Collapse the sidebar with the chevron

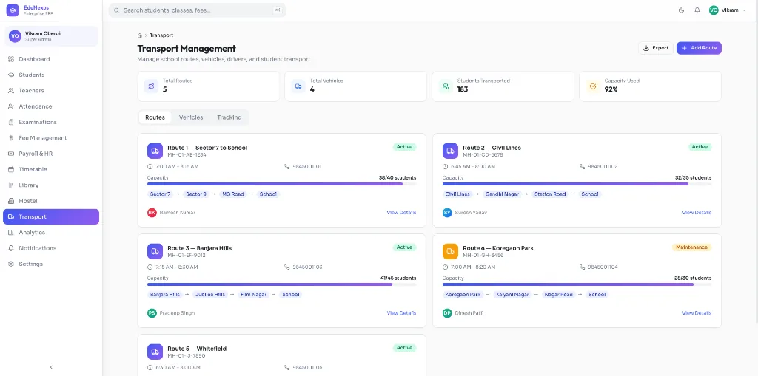[x=51, y=367]
